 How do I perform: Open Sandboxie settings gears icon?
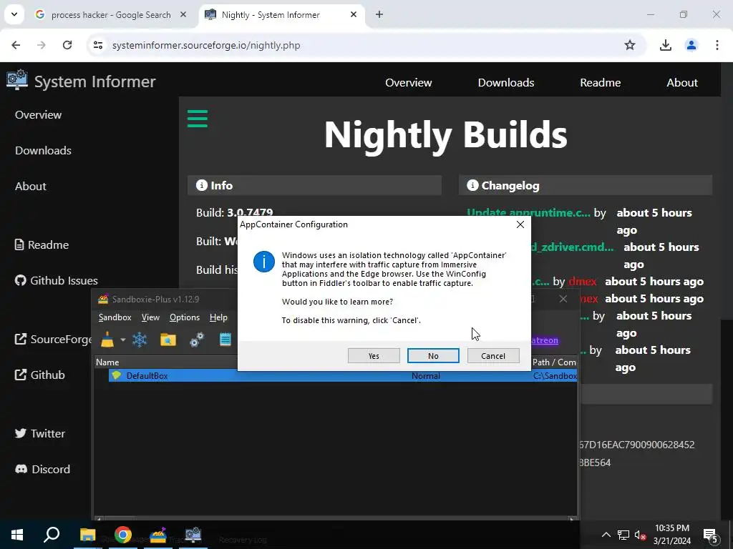[197, 340]
